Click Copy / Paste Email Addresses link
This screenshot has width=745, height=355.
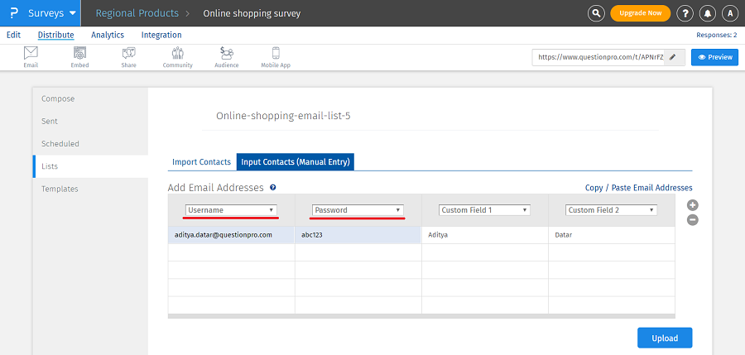(638, 188)
